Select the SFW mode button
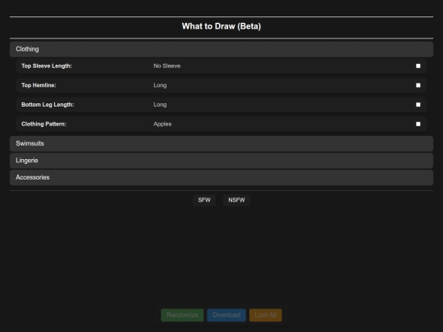443x332 pixels. pos(204,200)
